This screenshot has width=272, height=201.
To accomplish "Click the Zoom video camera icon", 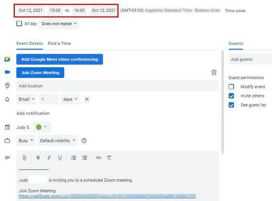I will [x=7, y=72].
